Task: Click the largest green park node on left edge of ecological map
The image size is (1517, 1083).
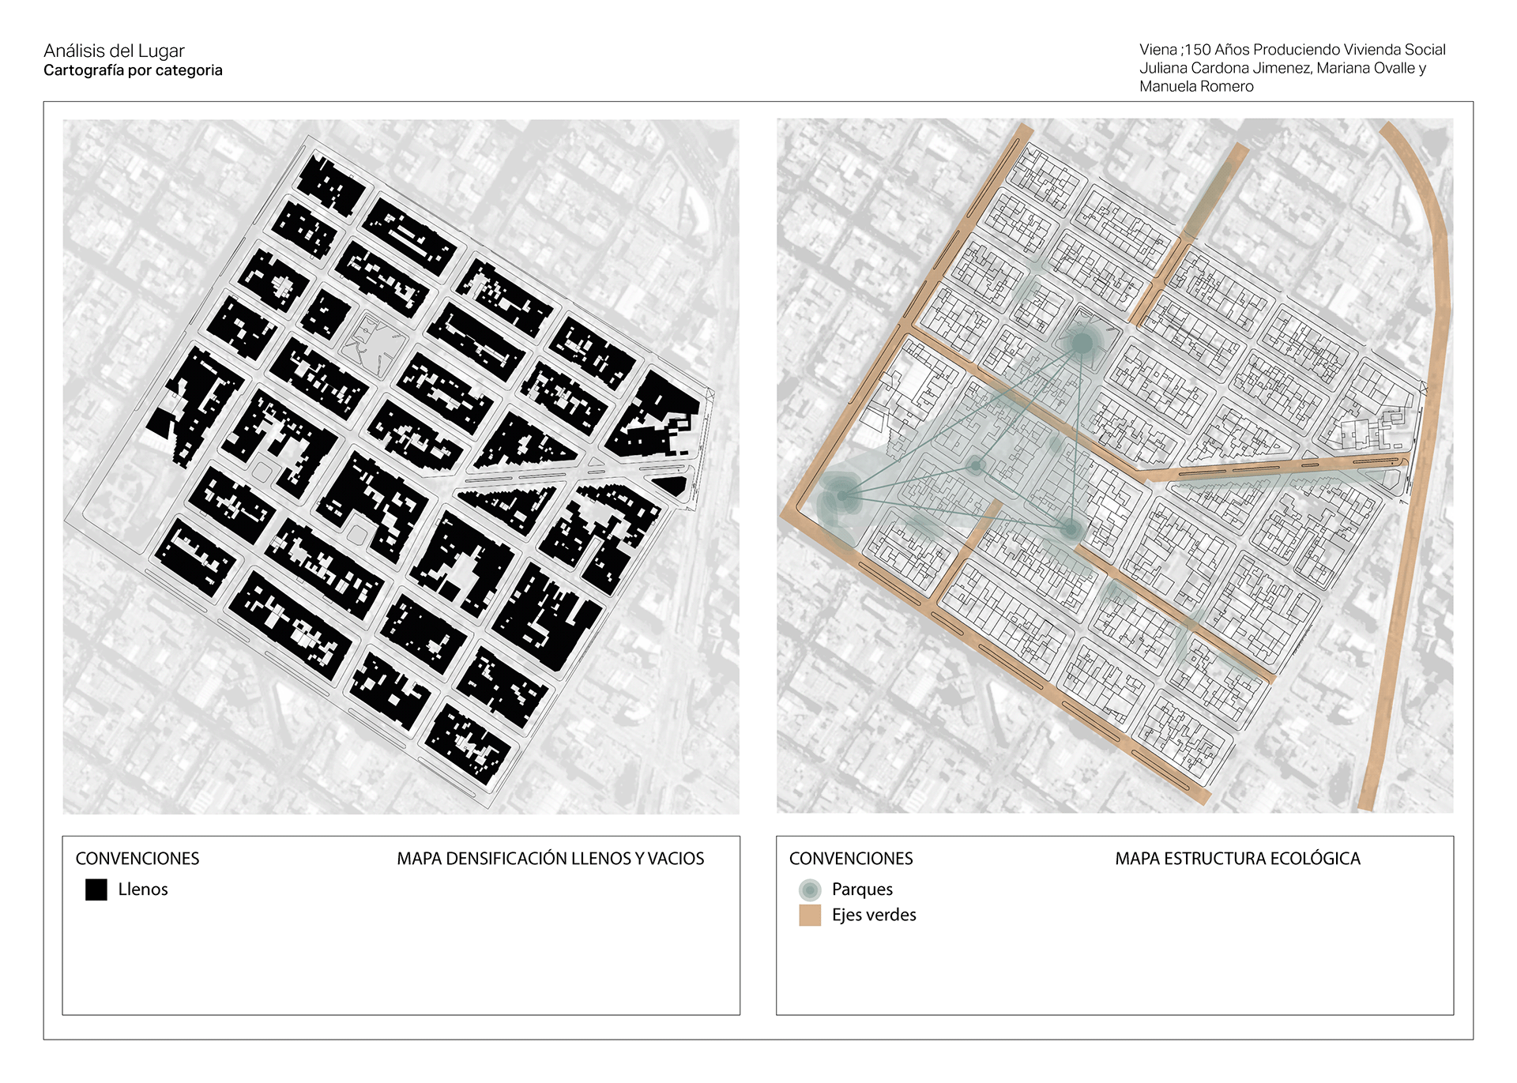Action: pos(841,496)
